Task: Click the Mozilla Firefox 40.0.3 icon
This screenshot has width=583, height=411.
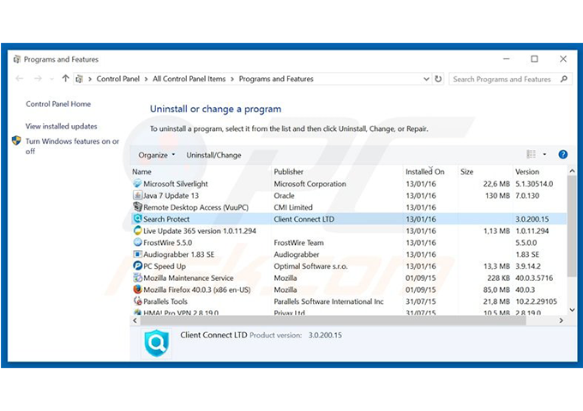Action: pyautogui.click(x=137, y=289)
